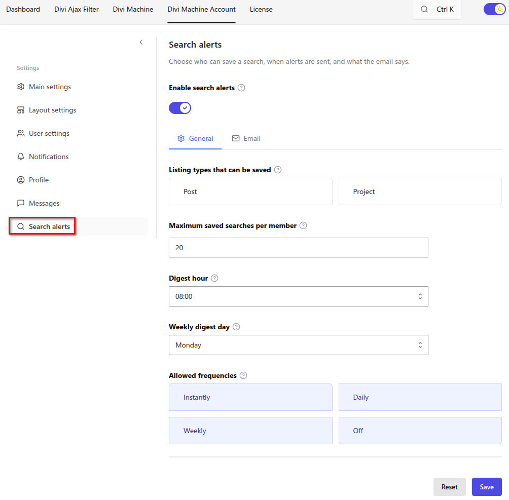This screenshot has height=500, width=509.
Task: Click the Search alerts magnifier icon
Action: [x=21, y=226]
